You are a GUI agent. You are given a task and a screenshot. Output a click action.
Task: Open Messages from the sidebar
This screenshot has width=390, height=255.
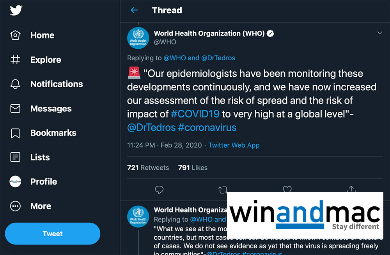(51, 109)
